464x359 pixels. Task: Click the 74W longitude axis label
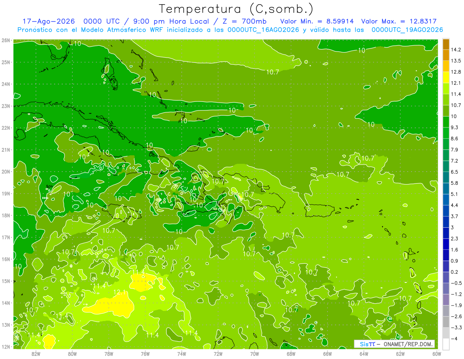(181, 354)
